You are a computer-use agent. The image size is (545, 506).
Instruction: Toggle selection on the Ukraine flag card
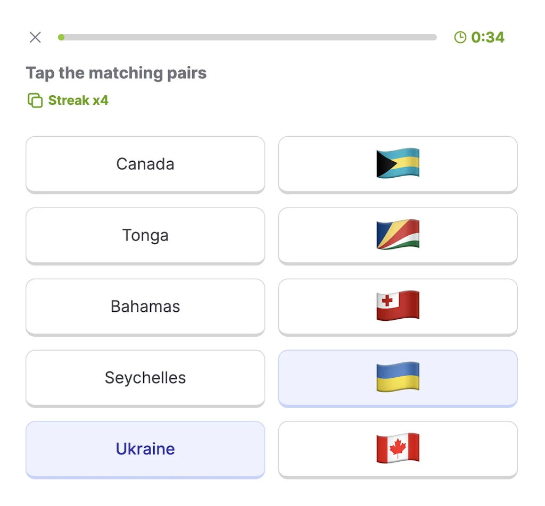click(x=397, y=378)
